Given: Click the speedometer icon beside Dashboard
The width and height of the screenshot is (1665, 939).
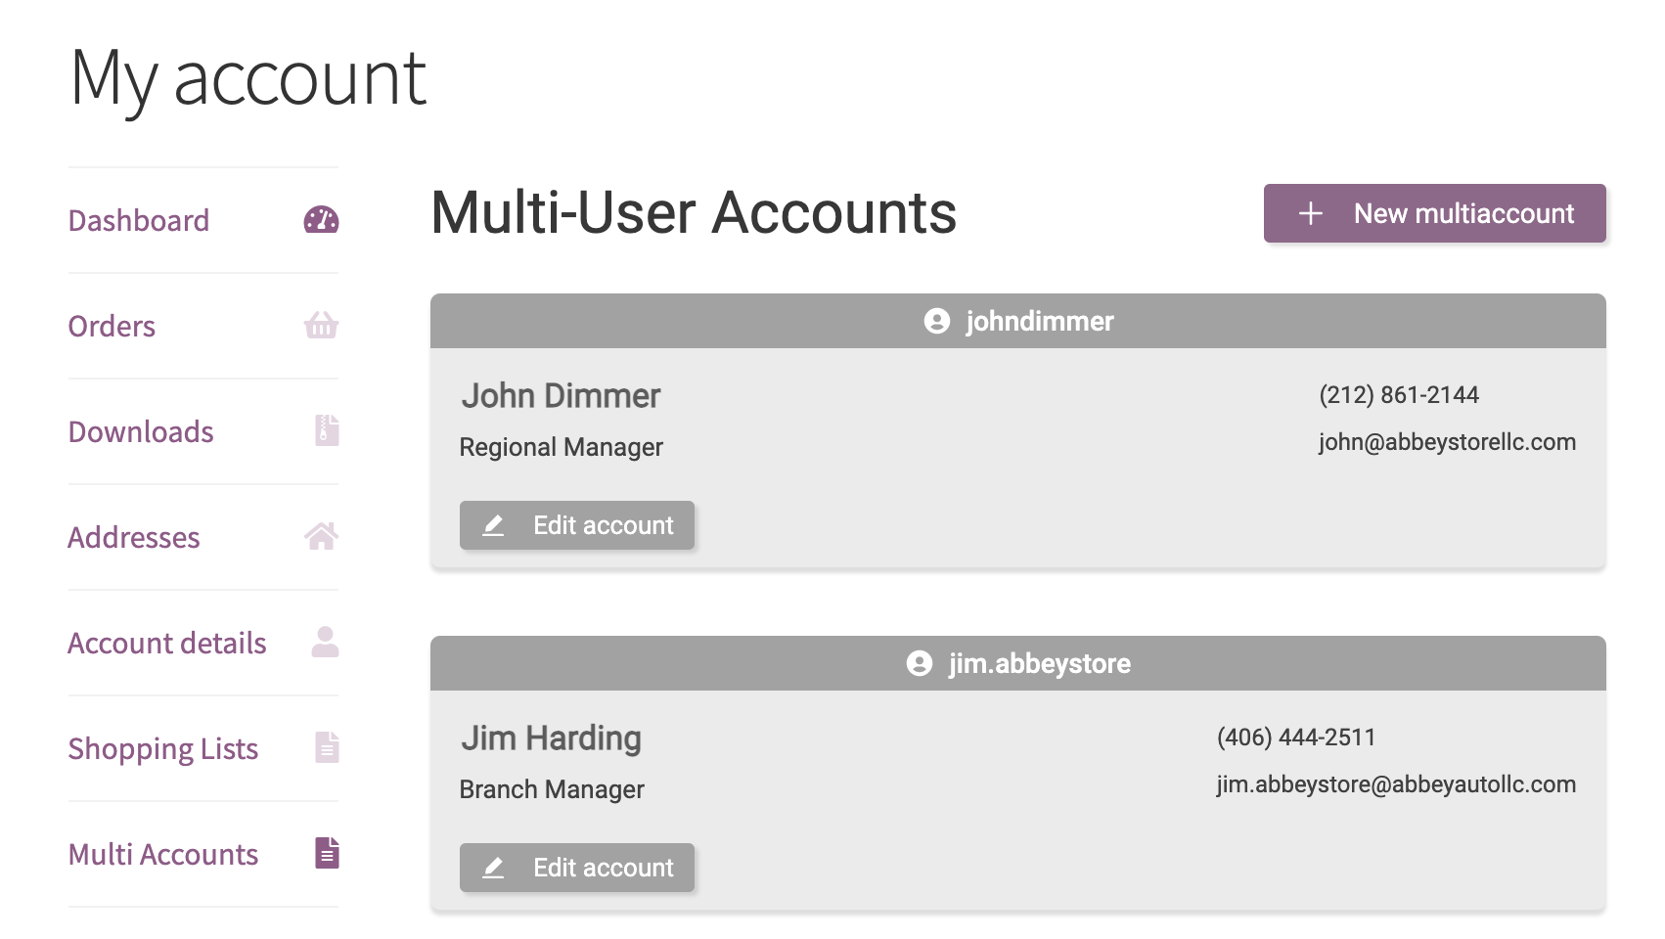Looking at the screenshot, I should [x=323, y=220].
